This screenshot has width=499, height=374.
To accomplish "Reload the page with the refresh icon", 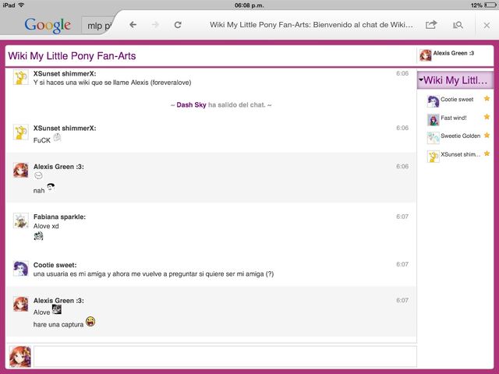I will pos(178,25).
